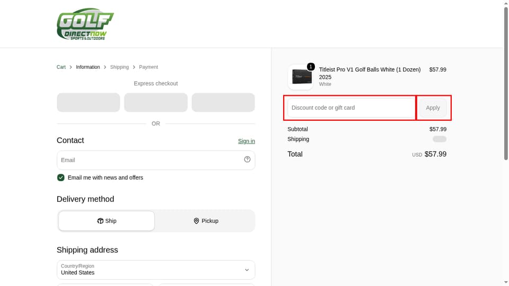Click the USD $57.99 total amount
The width and height of the screenshot is (509, 286).
[429, 154]
